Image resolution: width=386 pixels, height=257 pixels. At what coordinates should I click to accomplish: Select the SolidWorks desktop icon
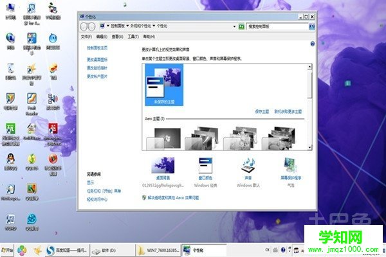coord(32,132)
